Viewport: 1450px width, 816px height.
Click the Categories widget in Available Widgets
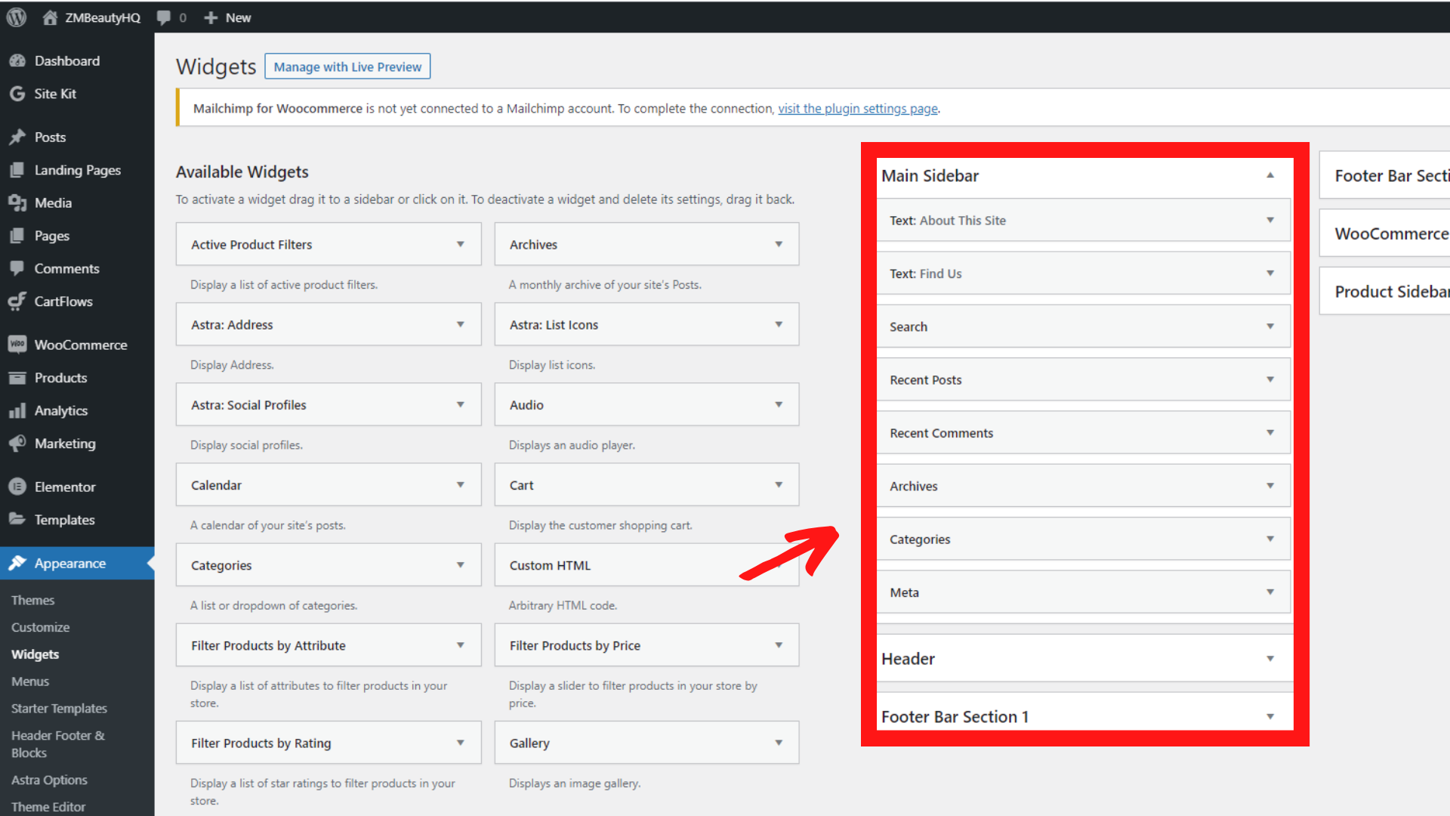pyautogui.click(x=329, y=565)
